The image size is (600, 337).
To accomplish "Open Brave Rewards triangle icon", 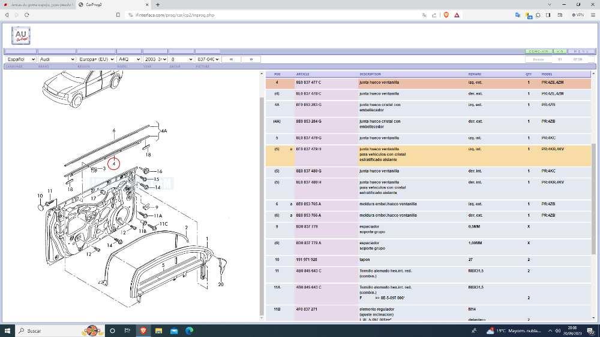I will pyautogui.click(x=457, y=15).
